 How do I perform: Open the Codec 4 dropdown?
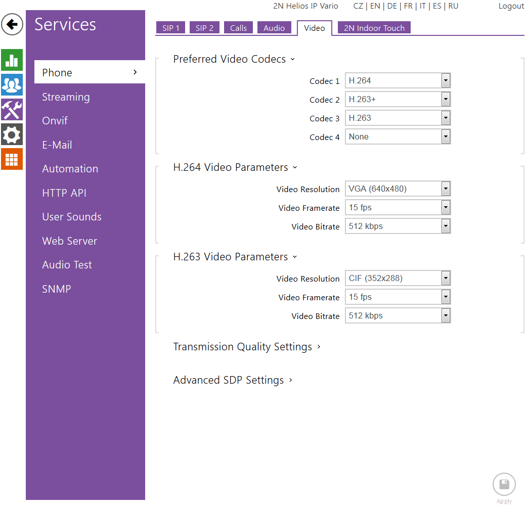(398, 137)
